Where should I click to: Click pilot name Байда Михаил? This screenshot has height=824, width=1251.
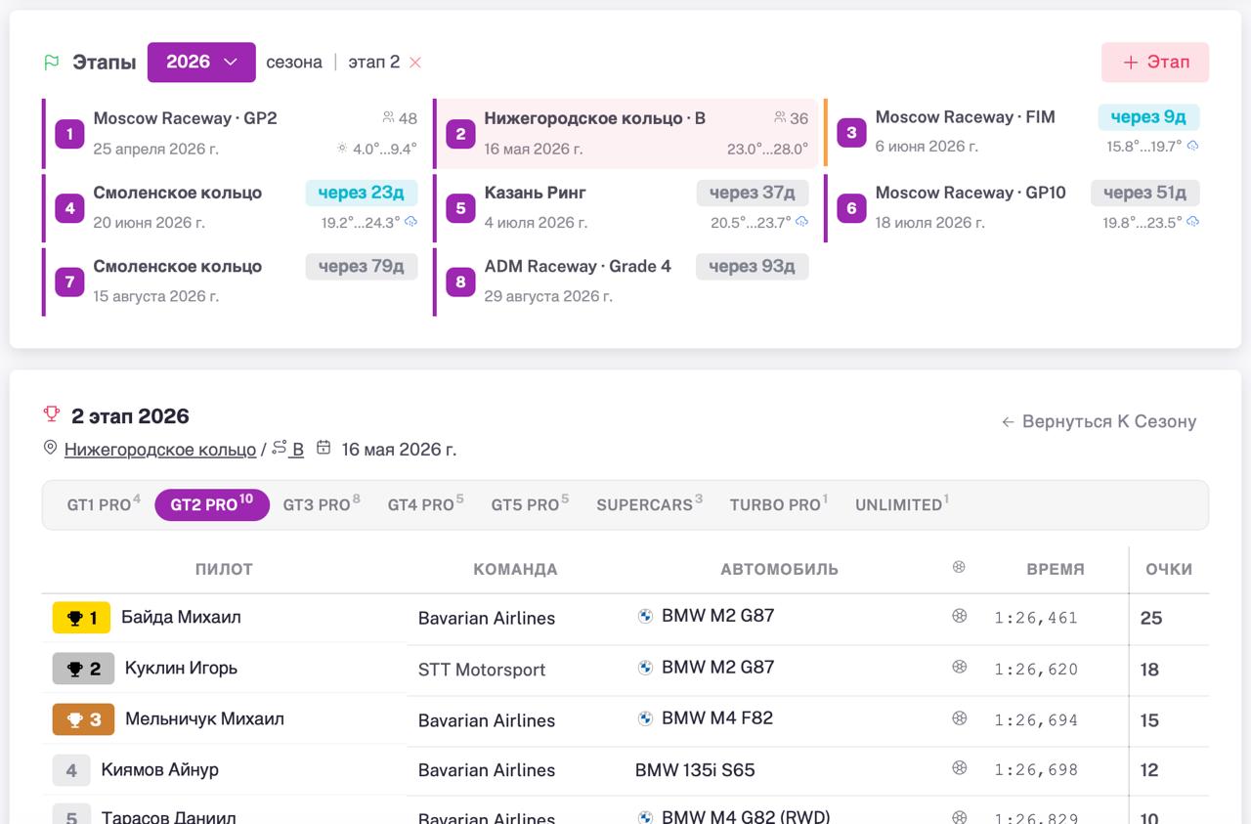pyautogui.click(x=181, y=617)
